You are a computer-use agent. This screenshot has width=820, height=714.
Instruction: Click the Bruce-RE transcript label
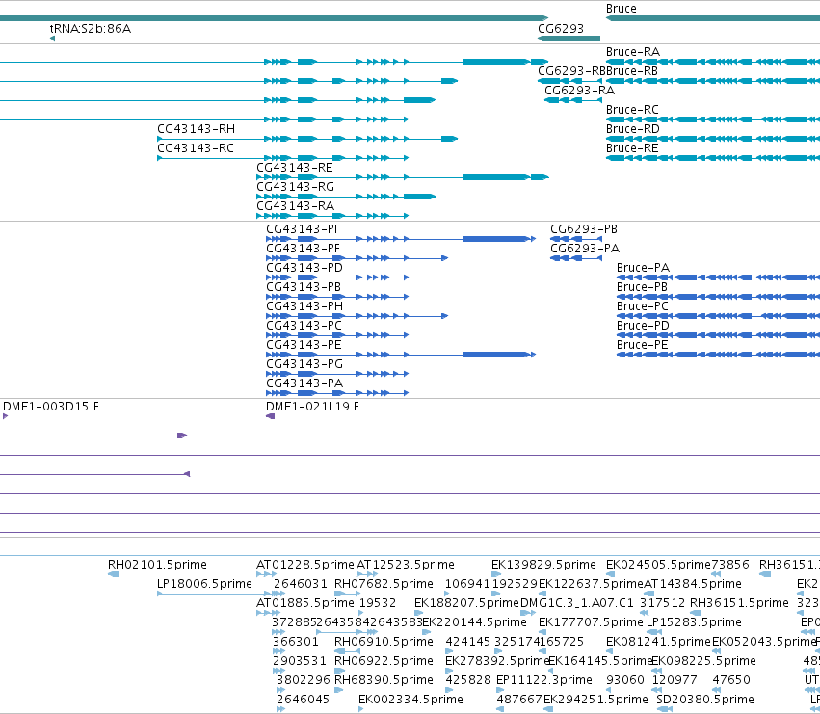(632, 148)
